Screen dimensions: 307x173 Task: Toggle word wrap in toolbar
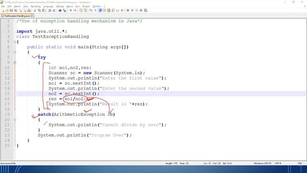pos(91,11)
